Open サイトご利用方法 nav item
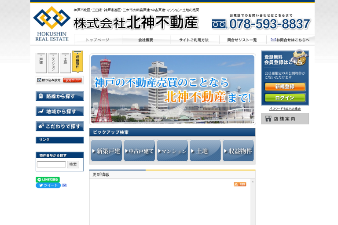Screen dimensions: 338x225 click(194, 40)
